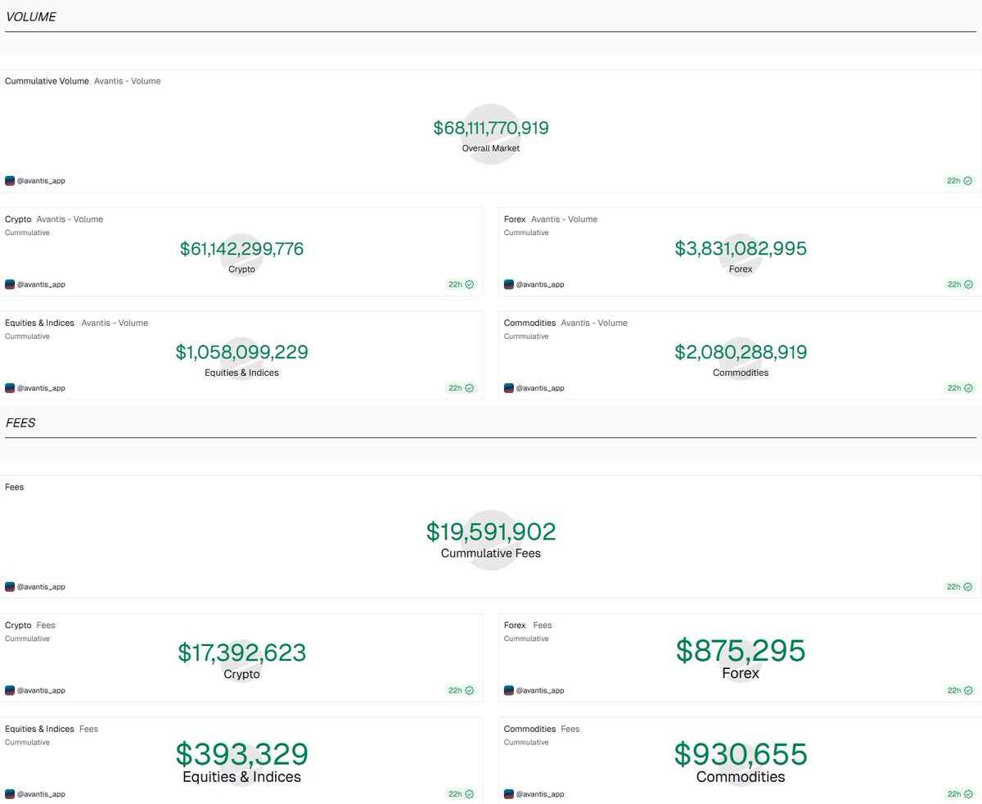
Task: Click 22h refresh badge on Forex Volume card
Action: (x=960, y=285)
